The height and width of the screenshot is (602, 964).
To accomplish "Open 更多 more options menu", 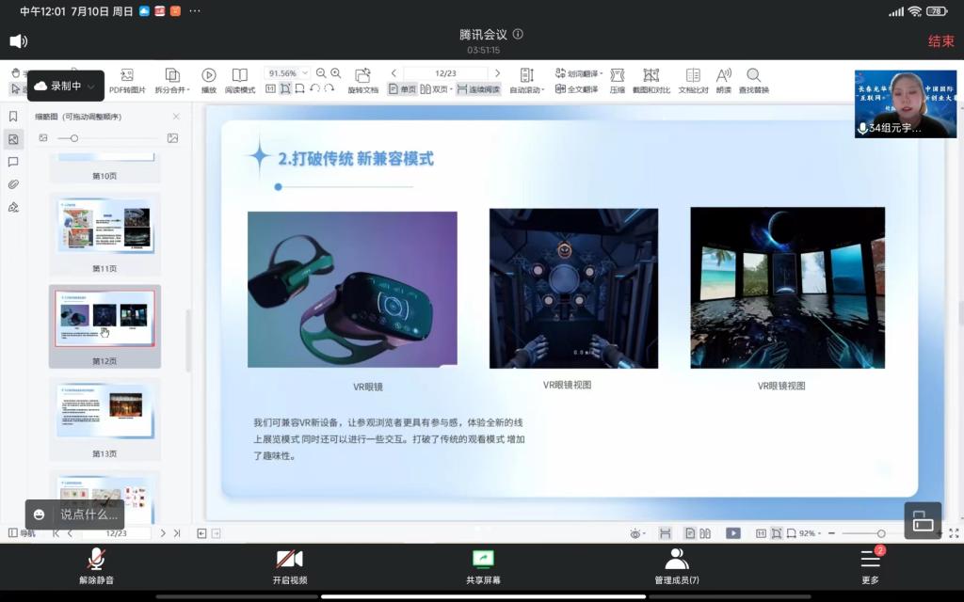I will click(870, 566).
